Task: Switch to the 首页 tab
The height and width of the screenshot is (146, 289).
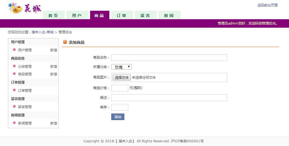Action: (x=54, y=15)
